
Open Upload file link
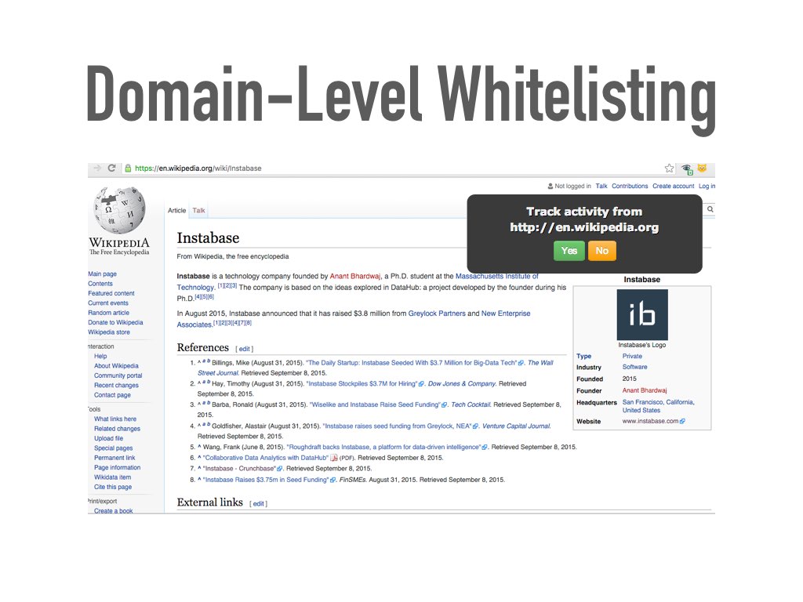pyautogui.click(x=108, y=439)
